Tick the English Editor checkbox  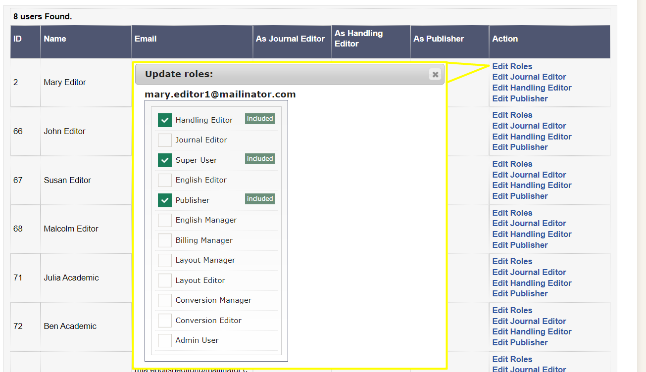point(165,180)
